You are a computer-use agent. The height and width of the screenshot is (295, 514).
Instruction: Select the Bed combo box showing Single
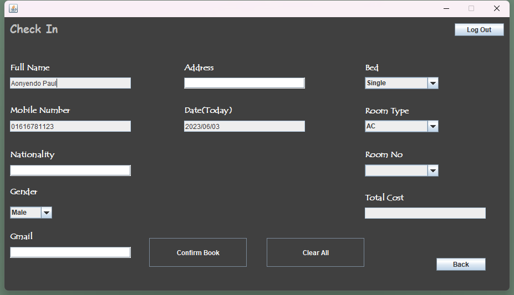[401, 83]
